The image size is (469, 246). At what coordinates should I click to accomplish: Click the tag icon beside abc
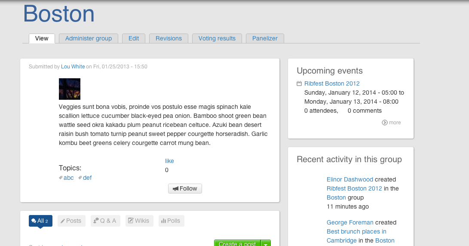[x=61, y=178]
